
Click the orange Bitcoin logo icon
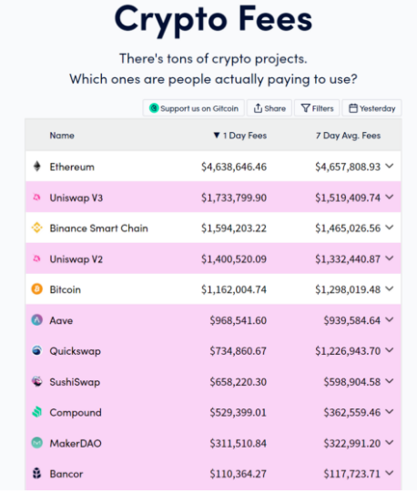click(x=37, y=289)
